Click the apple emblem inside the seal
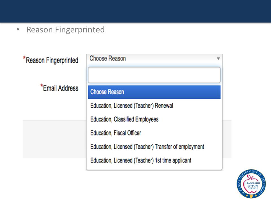271x203 pixels. (252, 185)
